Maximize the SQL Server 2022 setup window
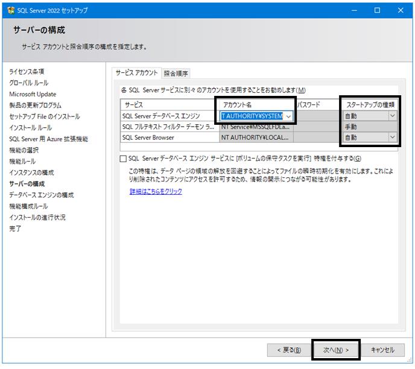 tap(377, 10)
